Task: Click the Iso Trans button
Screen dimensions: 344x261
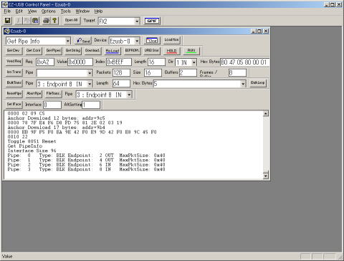Action: (14, 72)
